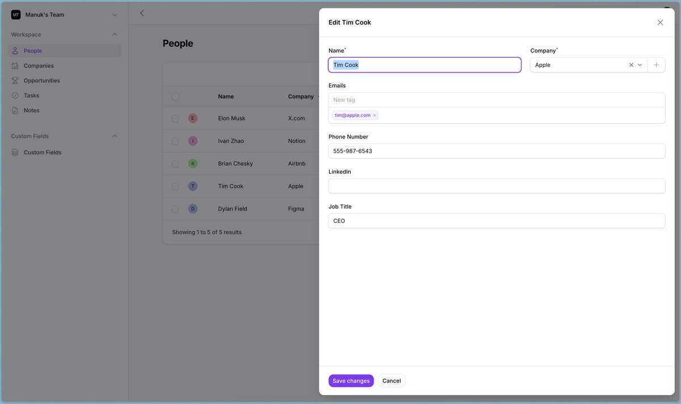Click Tim Cook's avatar icon
This screenshot has height=404, width=681.
[x=193, y=186]
